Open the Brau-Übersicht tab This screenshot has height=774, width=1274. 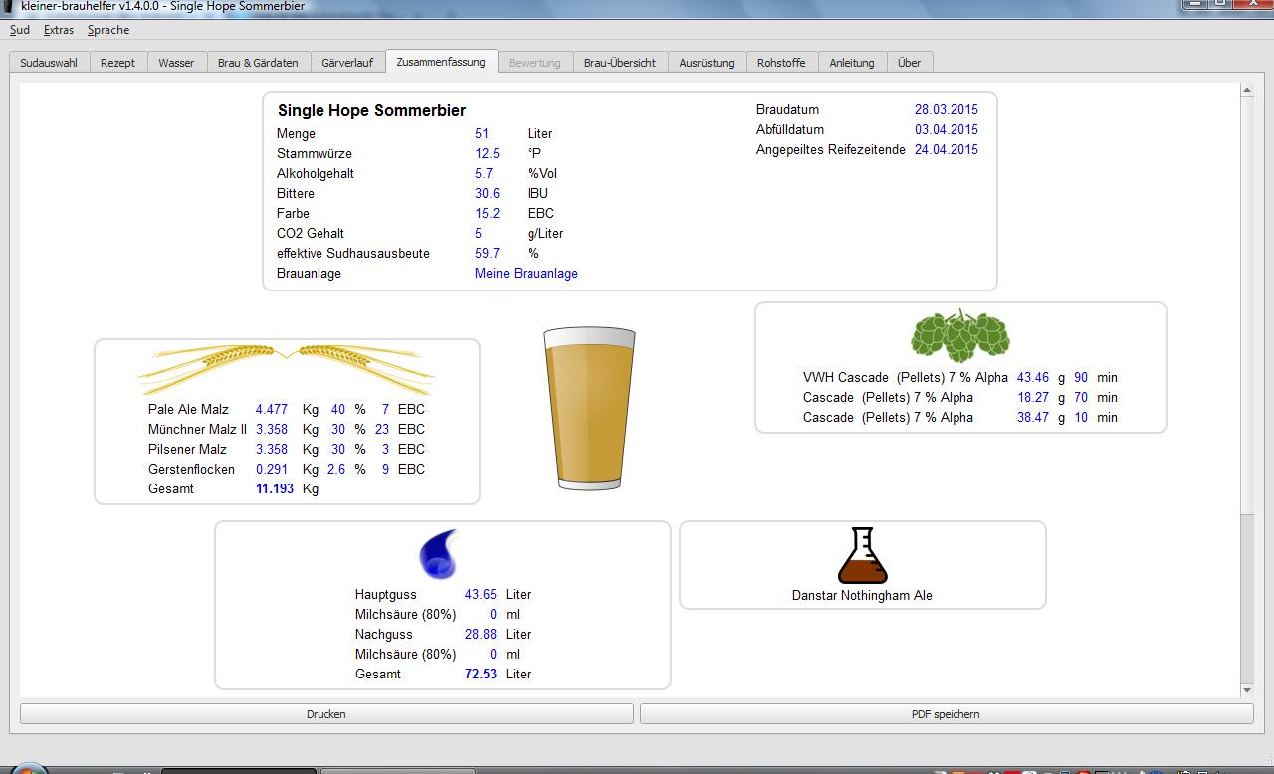click(x=619, y=63)
